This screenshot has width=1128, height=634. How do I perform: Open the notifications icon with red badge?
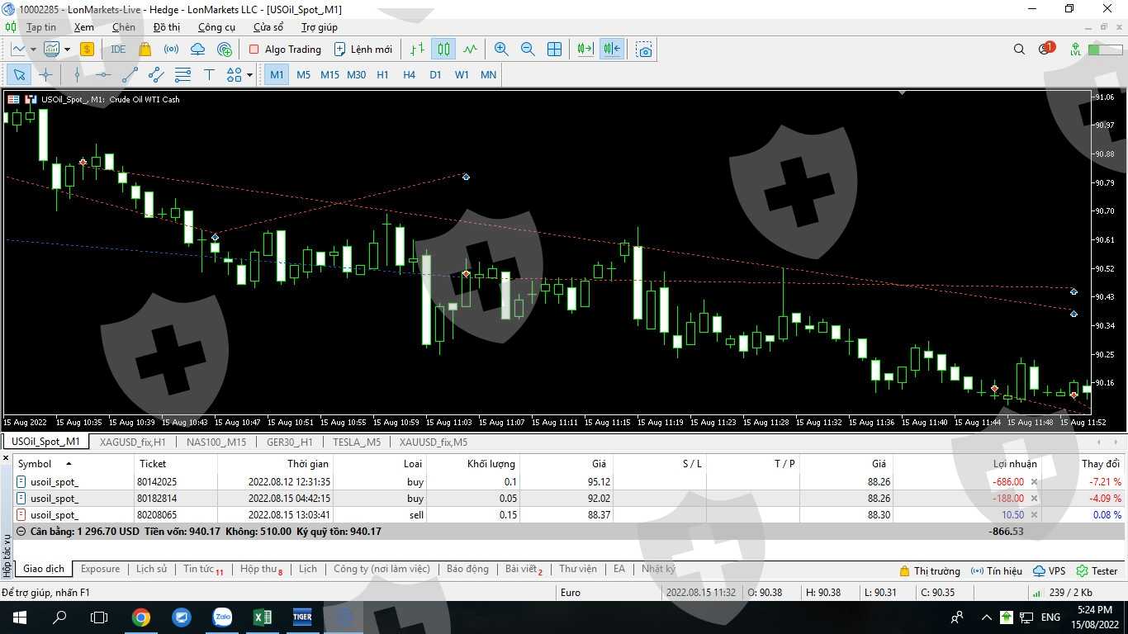(1045, 49)
